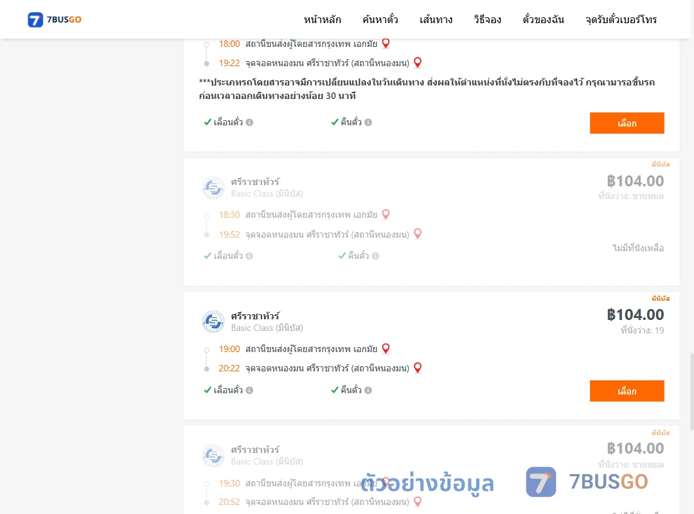Click ที่นั่งว่าง: 19 seat availability text
This screenshot has height=514, width=694.
pyautogui.click(x=642, y=330)
